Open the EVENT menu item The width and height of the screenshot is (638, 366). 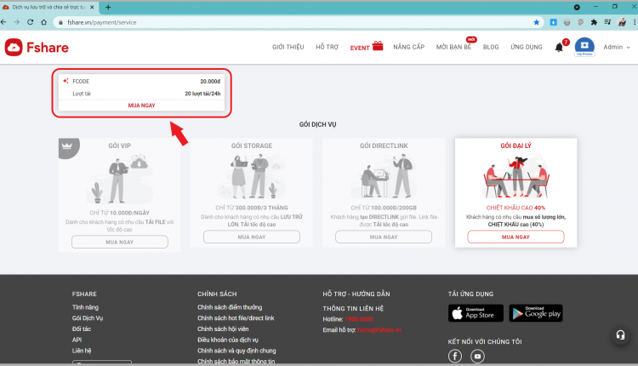360,48
